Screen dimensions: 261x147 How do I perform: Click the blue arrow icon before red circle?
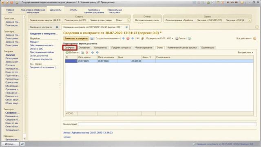tap(123, 38)
